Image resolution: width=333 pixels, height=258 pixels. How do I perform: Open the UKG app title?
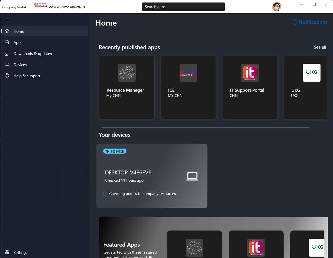(x=296, y=90)
